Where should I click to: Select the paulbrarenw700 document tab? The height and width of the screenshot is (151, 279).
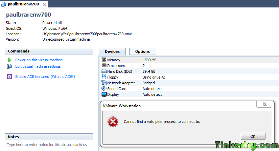coord(24,4)
